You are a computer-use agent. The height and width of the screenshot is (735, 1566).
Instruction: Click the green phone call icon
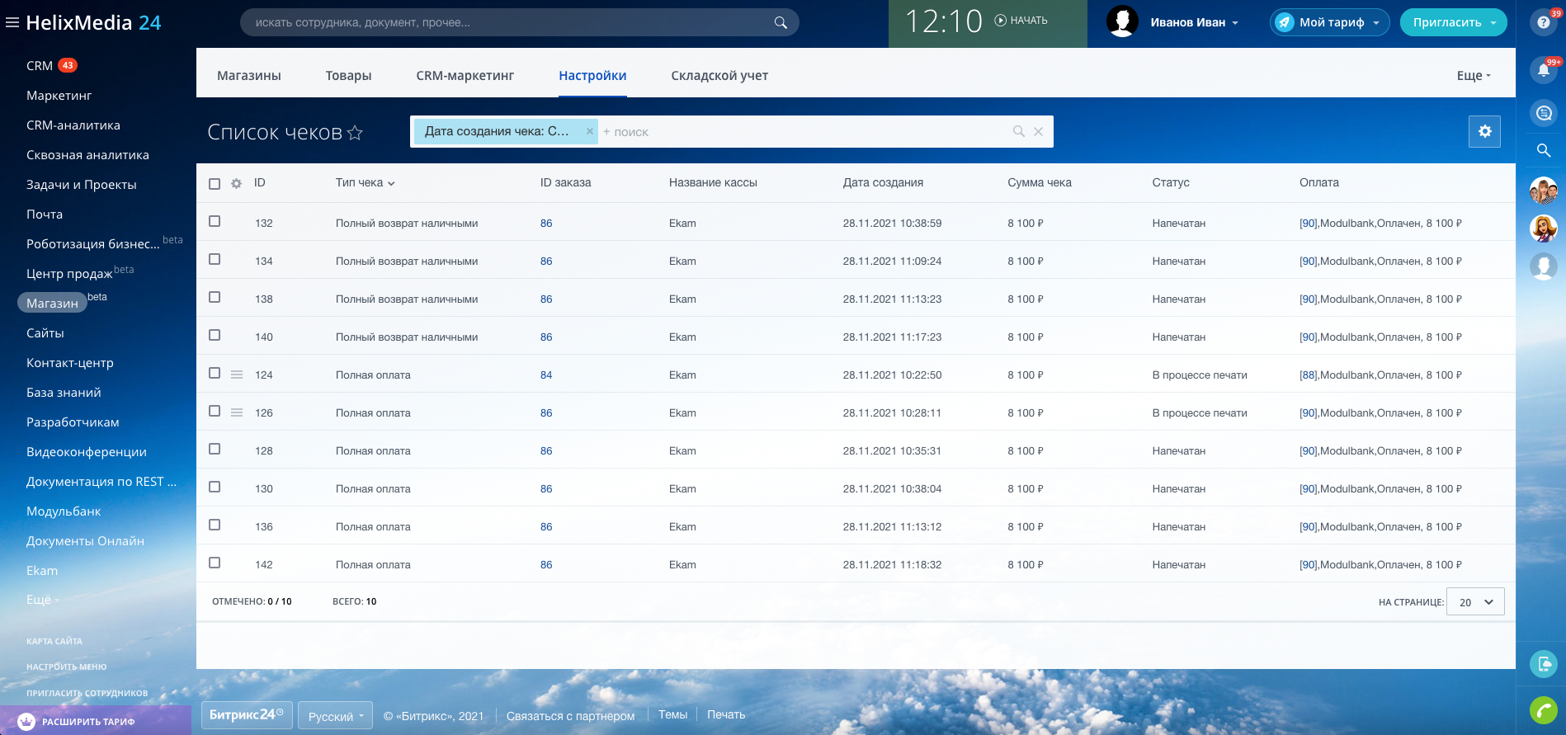point(1543,709)
